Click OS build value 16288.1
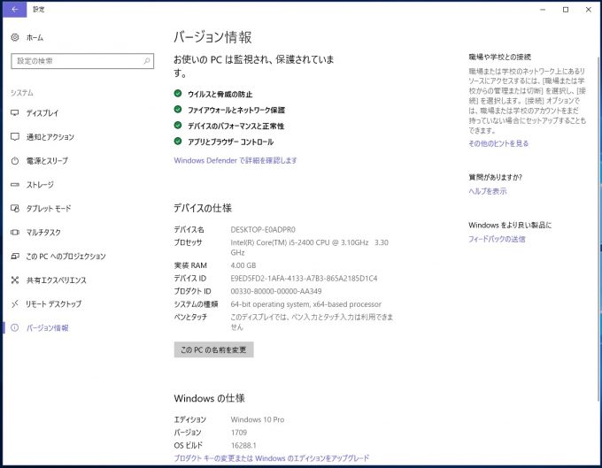 tap(243, 445)
